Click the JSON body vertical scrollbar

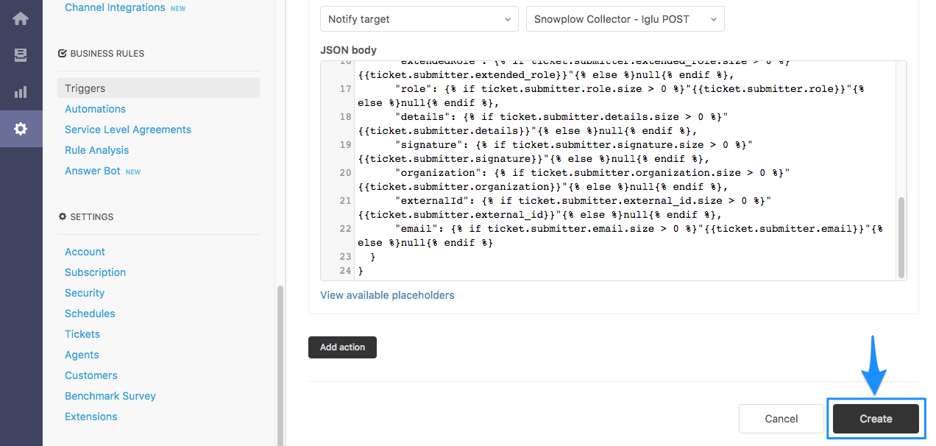click(901, 236)
